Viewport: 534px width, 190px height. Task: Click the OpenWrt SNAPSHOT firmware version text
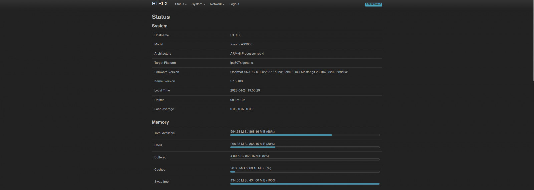pos(289,72)
